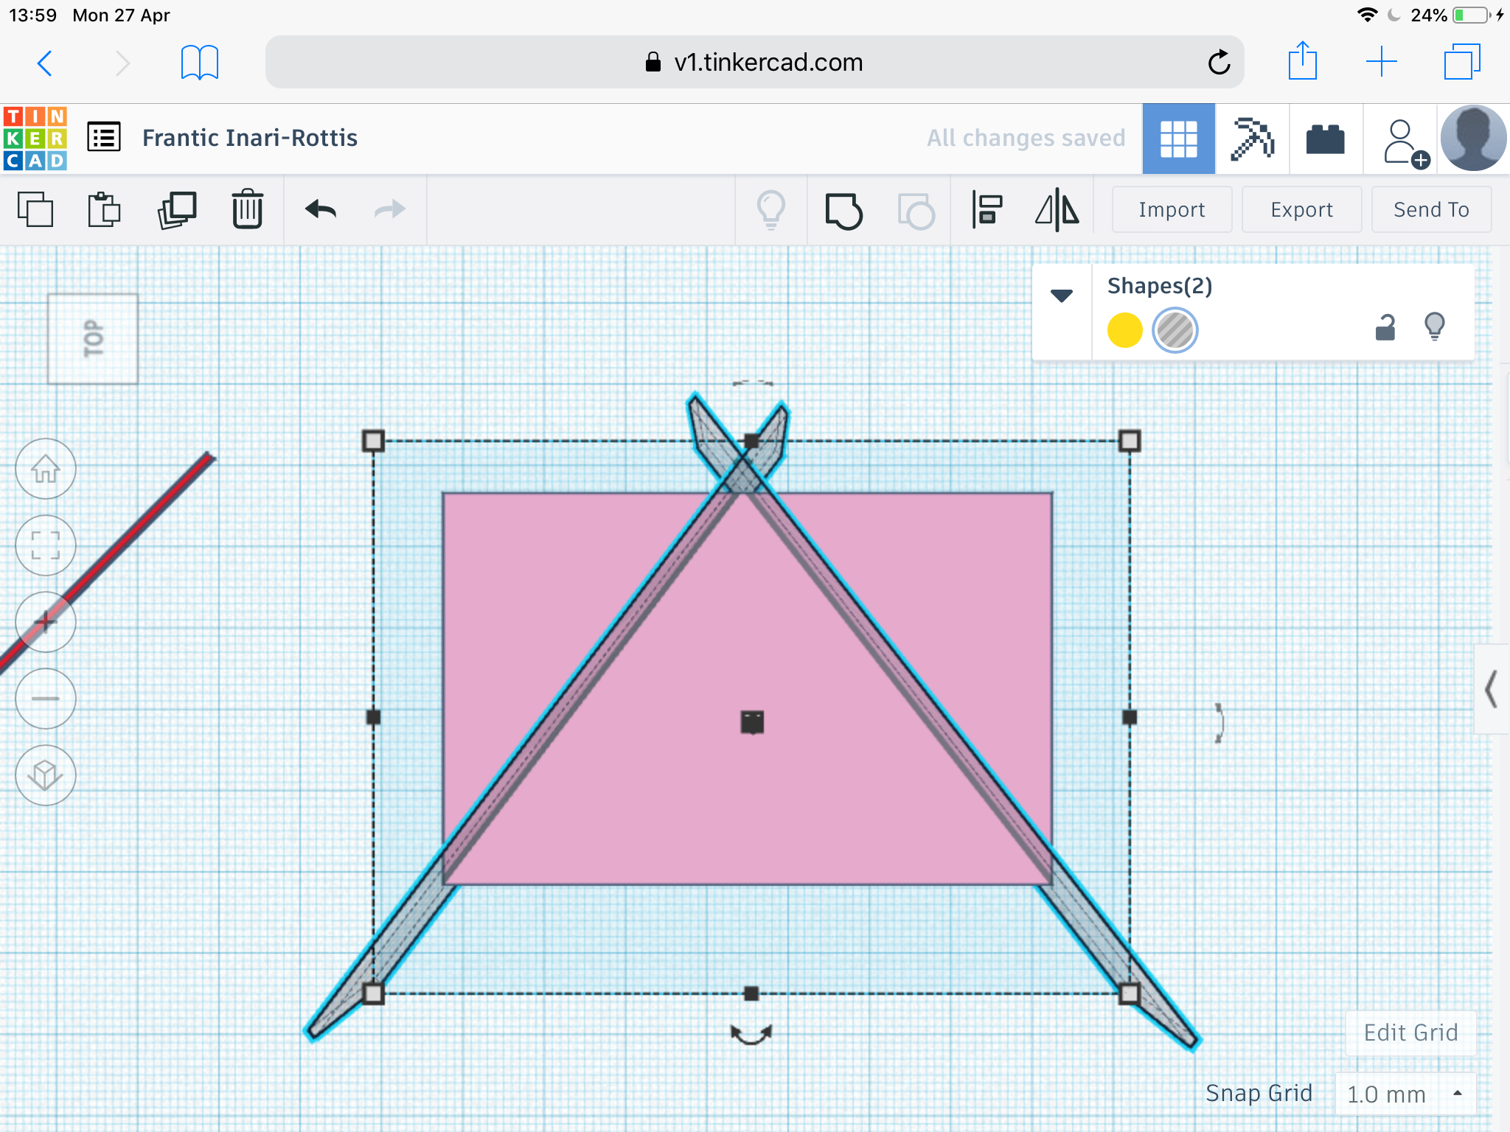Click the bottom rotation arrow handle
The width and height of the screenshot is (1510, 1132).
pyautogui.click(x=751, y=1033)
